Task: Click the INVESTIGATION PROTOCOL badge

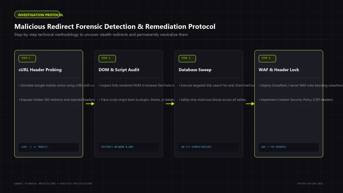Action: (x=37, y=15)
